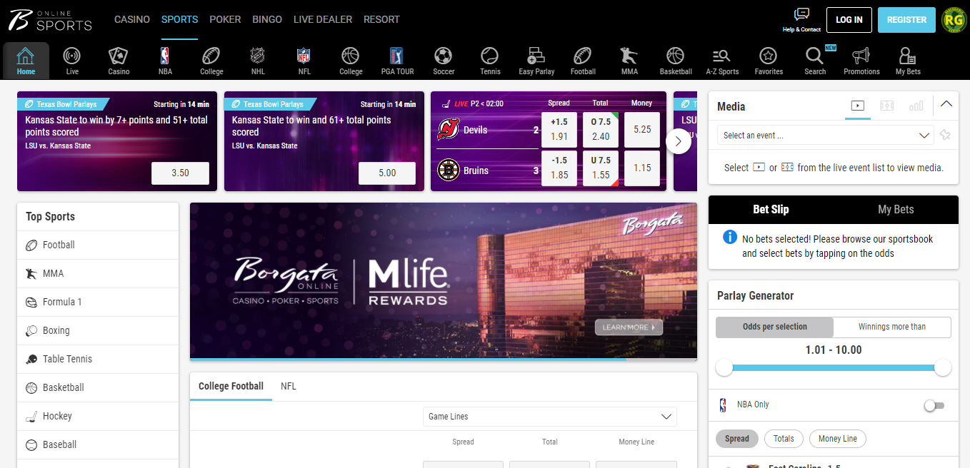Click the REGISTER button

click(906, 20)
